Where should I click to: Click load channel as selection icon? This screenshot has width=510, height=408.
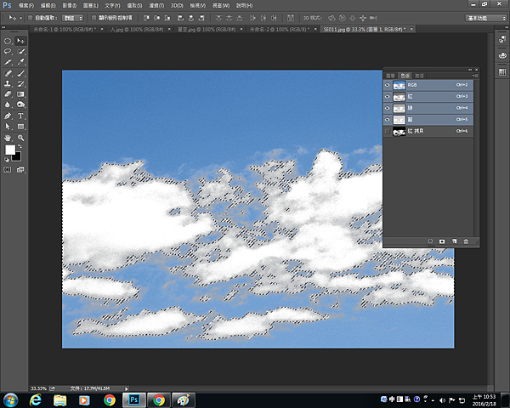(x=431, y=241)
